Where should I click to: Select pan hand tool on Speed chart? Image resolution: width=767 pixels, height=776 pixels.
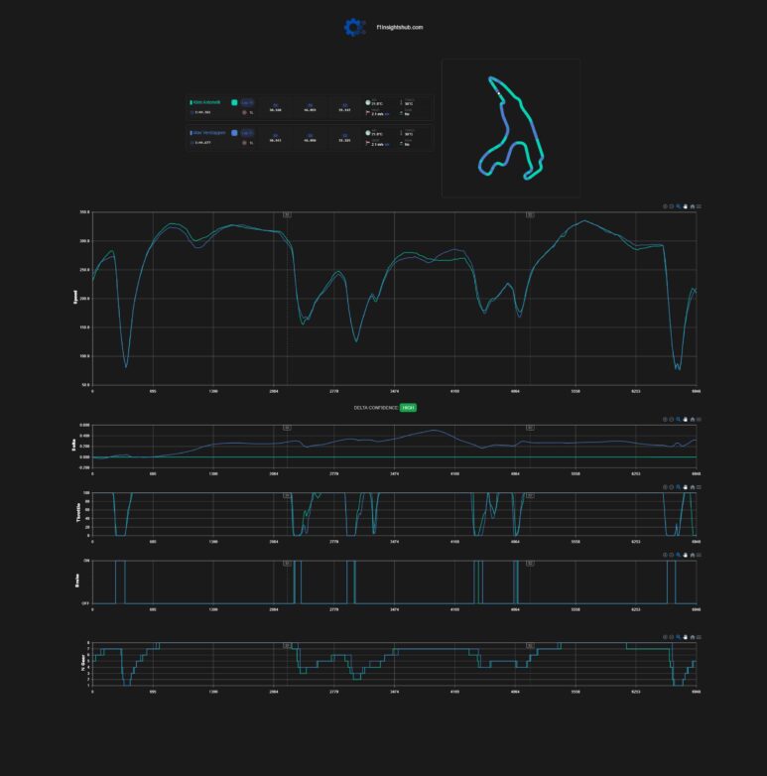[x=686, y=206]
